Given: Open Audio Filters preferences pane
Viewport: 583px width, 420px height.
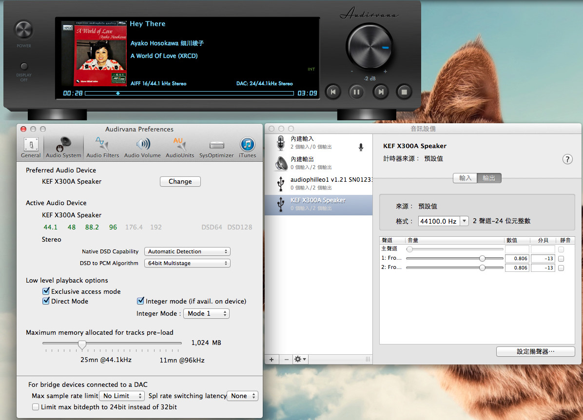Looking at the screenshot, I should click(x=103, y=148).
